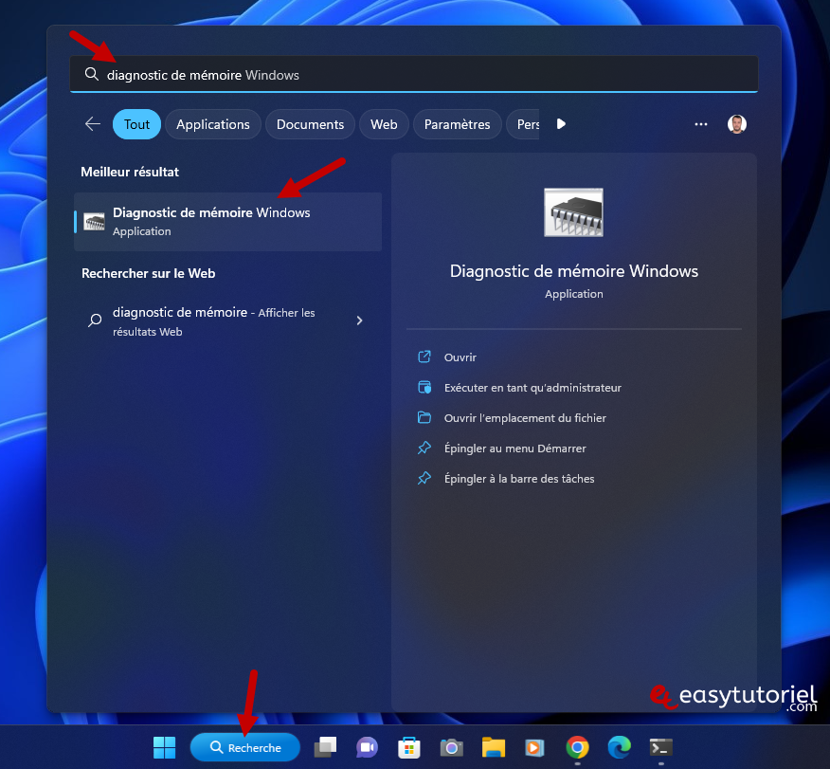Open the Chat video app on taskbar
Screen dimensions: 830x769
367,747
